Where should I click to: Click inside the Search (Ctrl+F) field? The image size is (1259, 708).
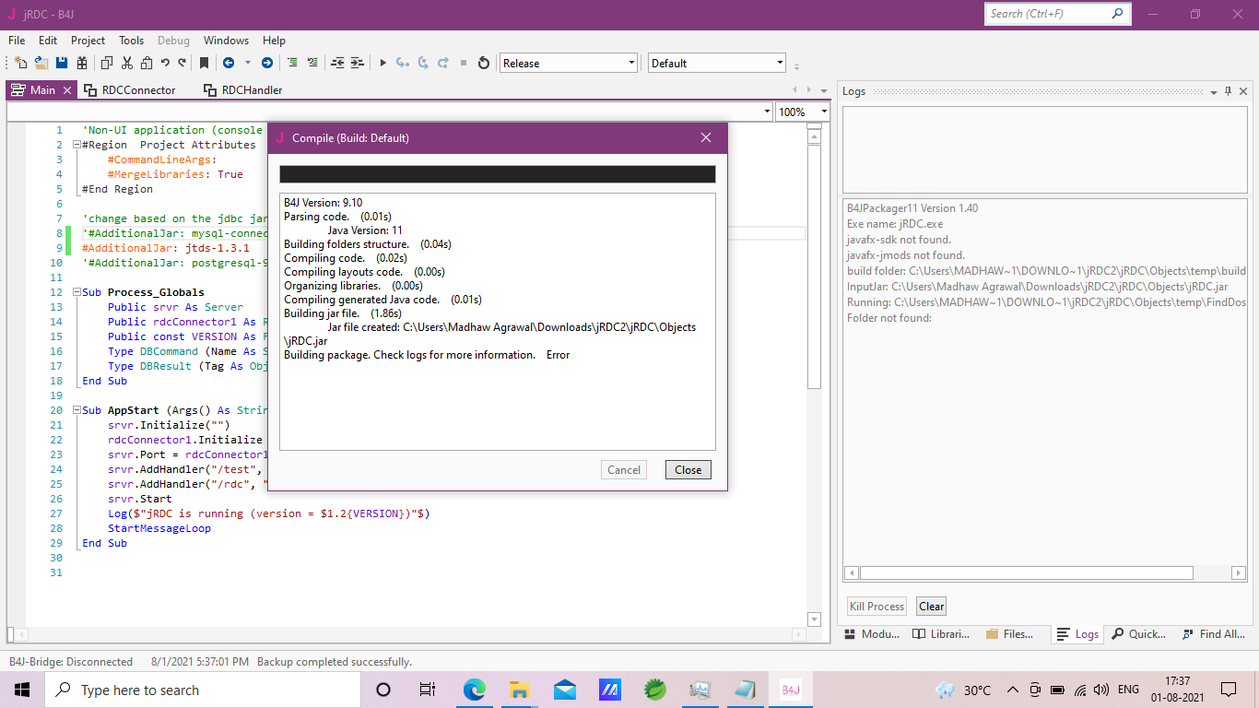(1041, 14)
